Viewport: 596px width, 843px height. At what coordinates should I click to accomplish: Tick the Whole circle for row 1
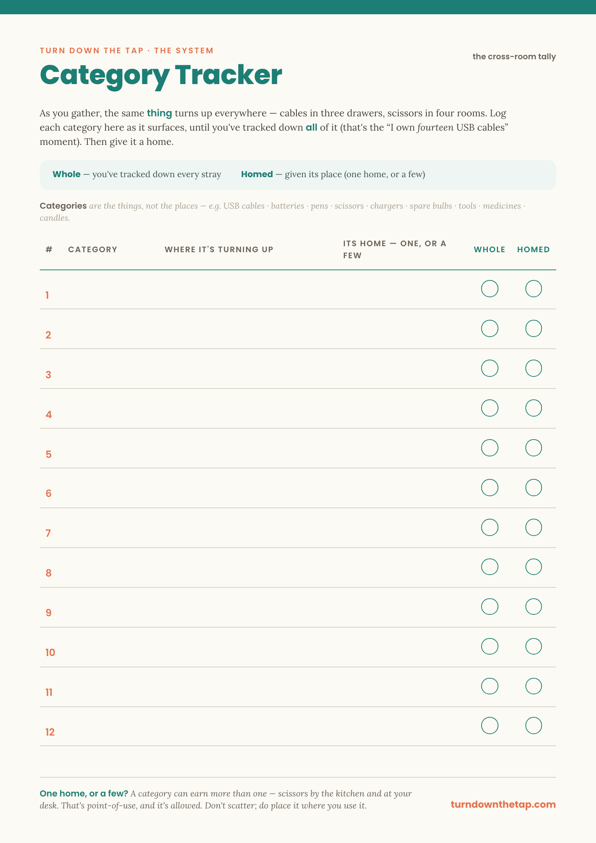pos(489,289)
